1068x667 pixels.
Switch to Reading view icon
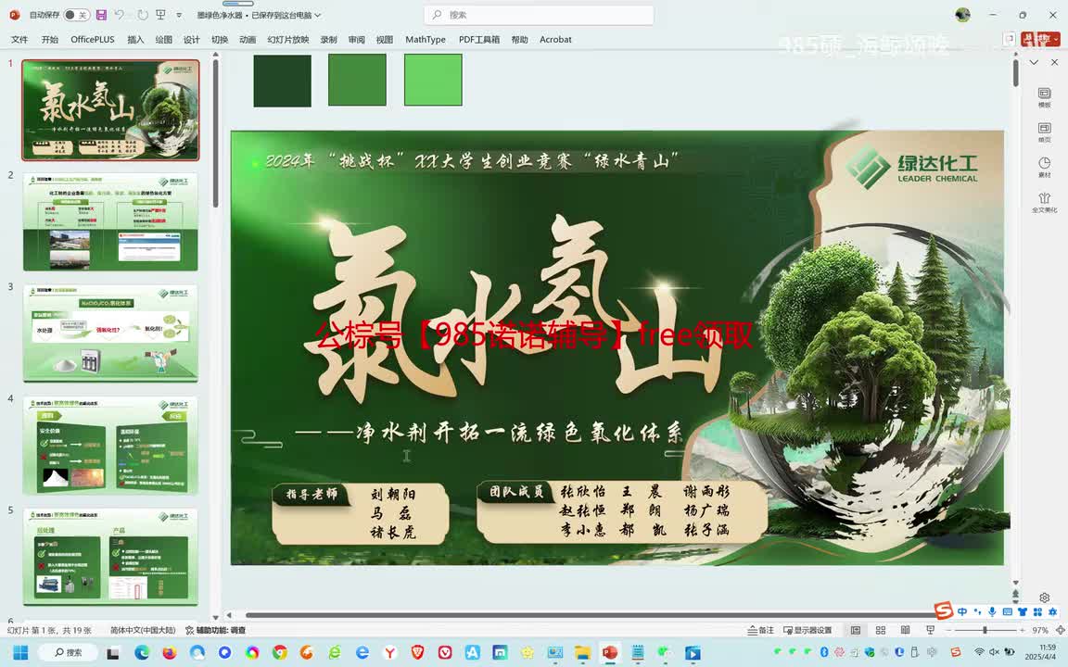pos(905,630)
